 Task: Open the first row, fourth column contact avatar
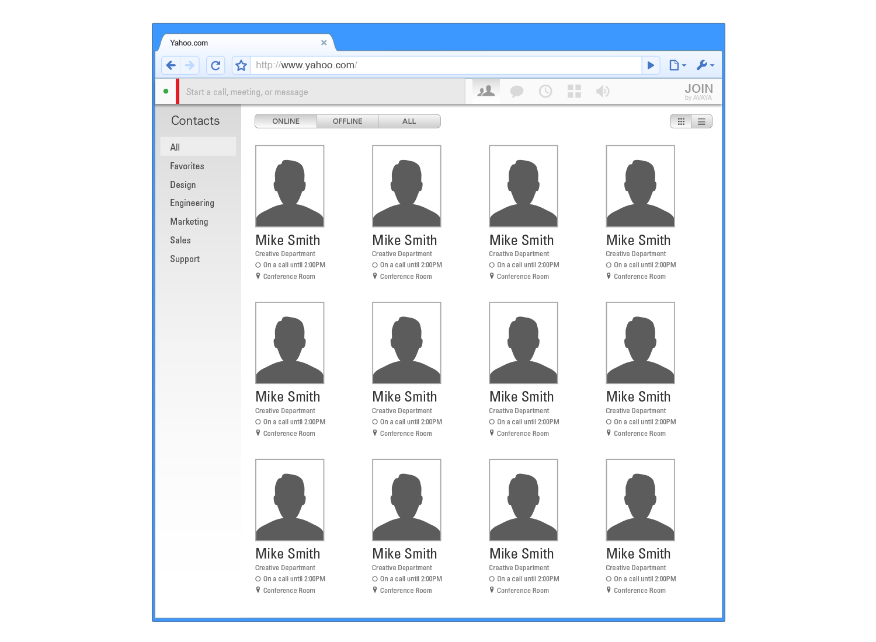click(640, 186)
